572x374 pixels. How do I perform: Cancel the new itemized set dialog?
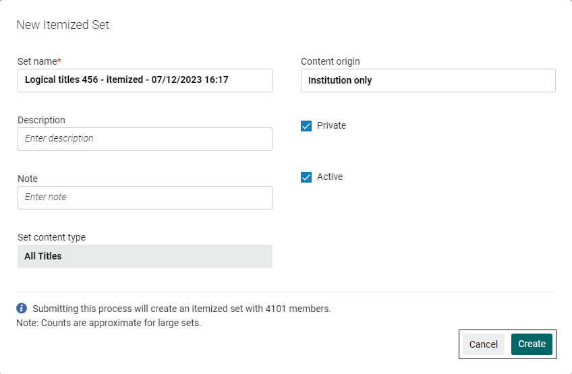[x=483, y=344]
